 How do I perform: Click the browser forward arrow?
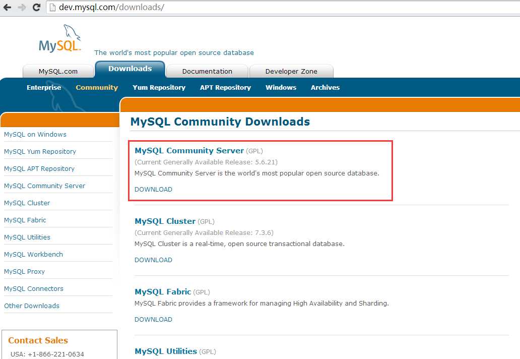coord(22,7)
